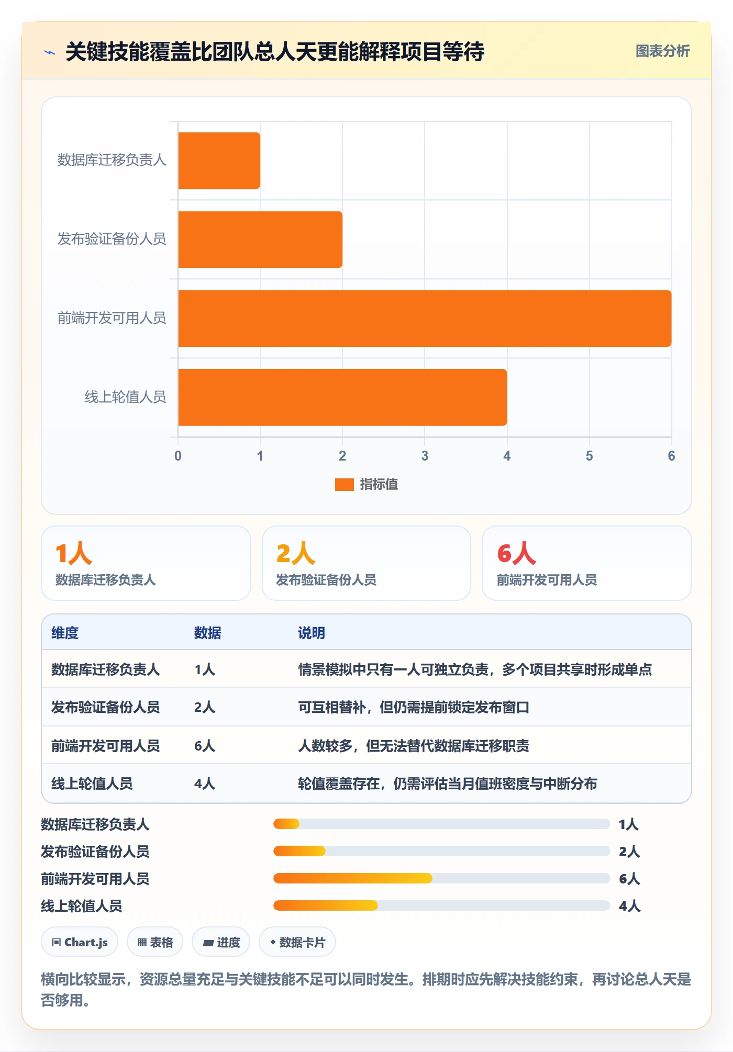Click description 人数较多，但无法替代数据库迁移职责
The image size is (733, 1052).
[x=414, y=746]
